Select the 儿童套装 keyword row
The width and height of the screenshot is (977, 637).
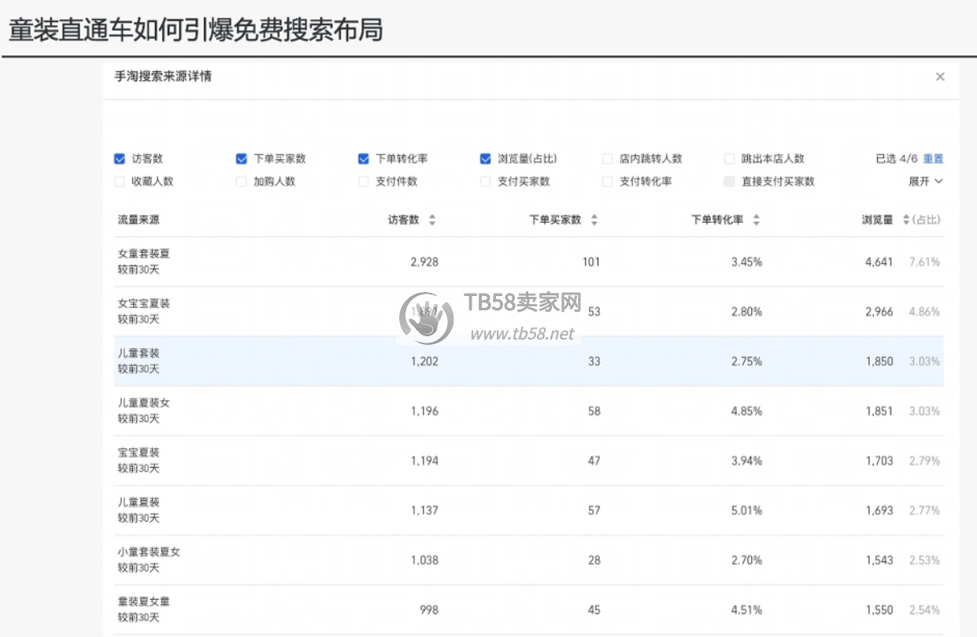point(529,361)
